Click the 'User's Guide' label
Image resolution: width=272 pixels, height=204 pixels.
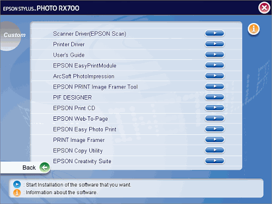tap(69, 55)
